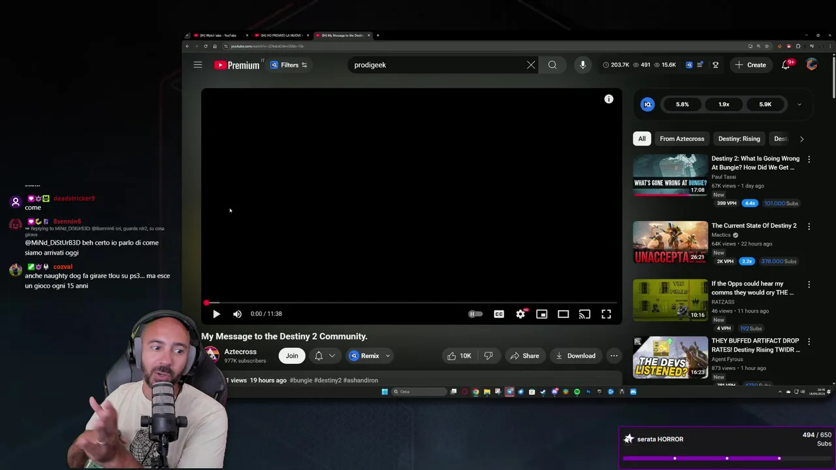The image size is (836, 470).
Task: Click the vidIQ logo in the sidebar panel
Action: click(647, 104)
